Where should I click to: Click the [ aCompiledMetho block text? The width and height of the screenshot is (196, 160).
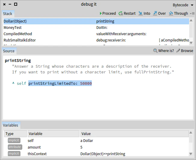coord(174,40)
